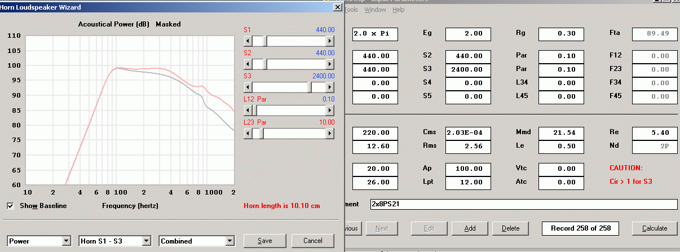Open the Window menu
This screenshot has width=680, height=252.
[x=375, y=10]
